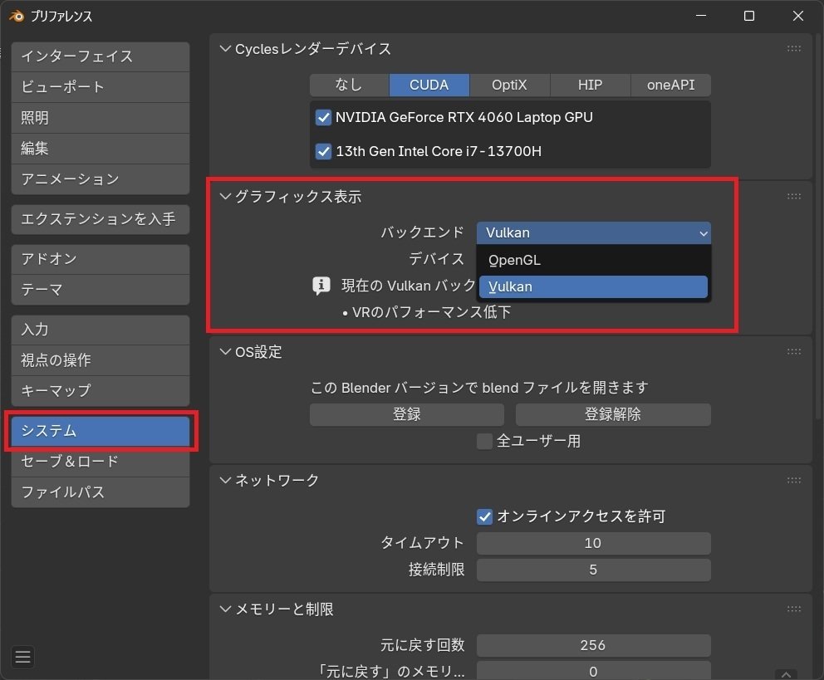The image size is (824, 680).
Task: Click the 登録解除 (Unregister) button
Action: [612, 414]
